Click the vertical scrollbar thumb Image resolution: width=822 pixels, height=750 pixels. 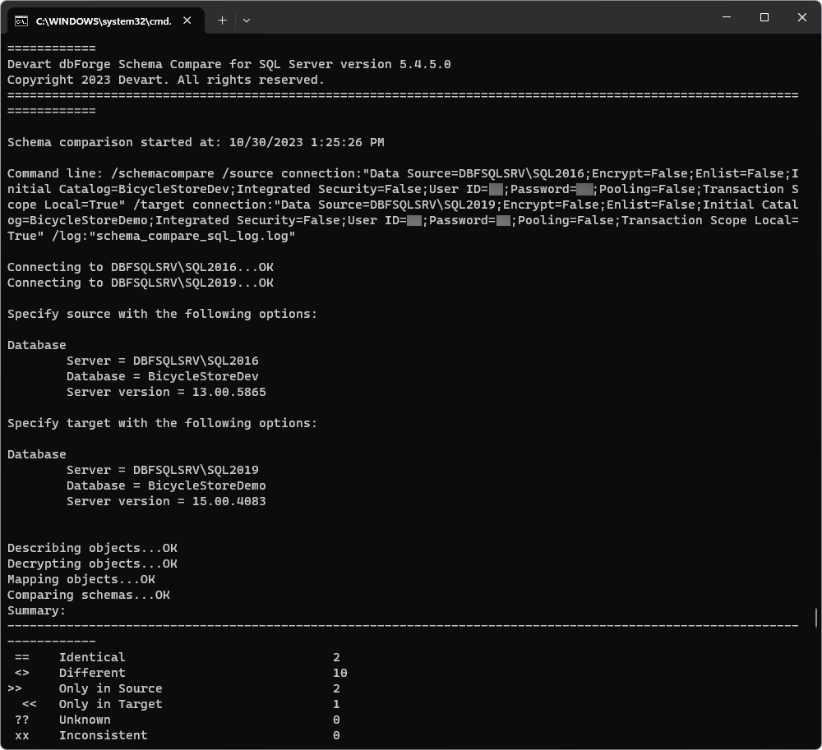816,617
